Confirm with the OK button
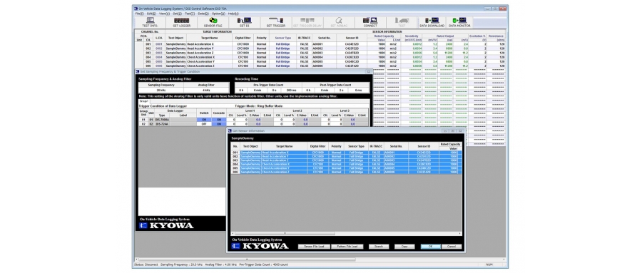 coord(430,247)
